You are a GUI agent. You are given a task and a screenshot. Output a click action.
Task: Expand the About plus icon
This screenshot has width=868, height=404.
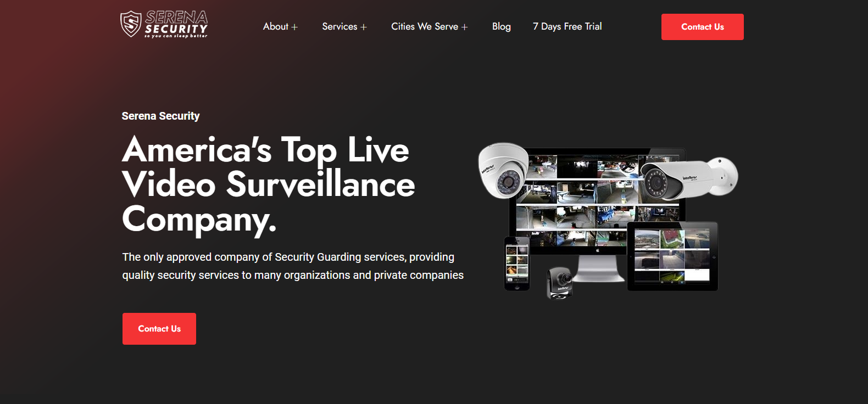(x=294, y=27)
